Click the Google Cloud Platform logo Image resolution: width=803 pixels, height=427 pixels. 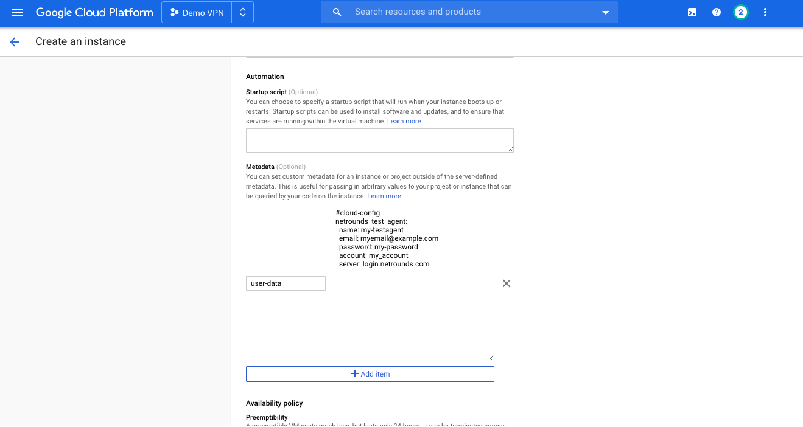point(94,12)
